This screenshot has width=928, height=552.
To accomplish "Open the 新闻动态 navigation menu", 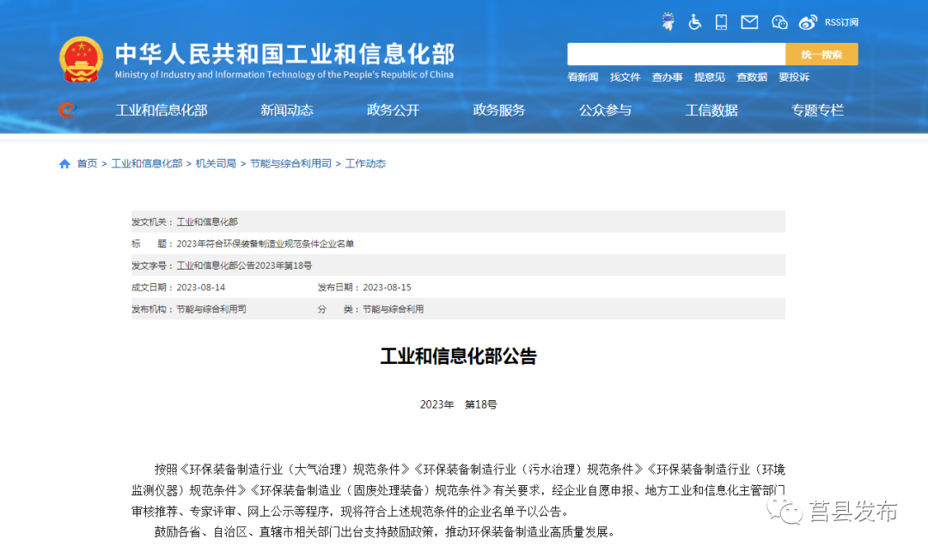I will click(286, 110).
